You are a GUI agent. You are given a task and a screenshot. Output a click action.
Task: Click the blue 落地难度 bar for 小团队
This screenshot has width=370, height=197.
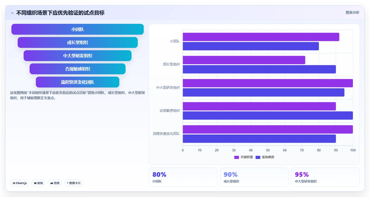pos(251,46)
